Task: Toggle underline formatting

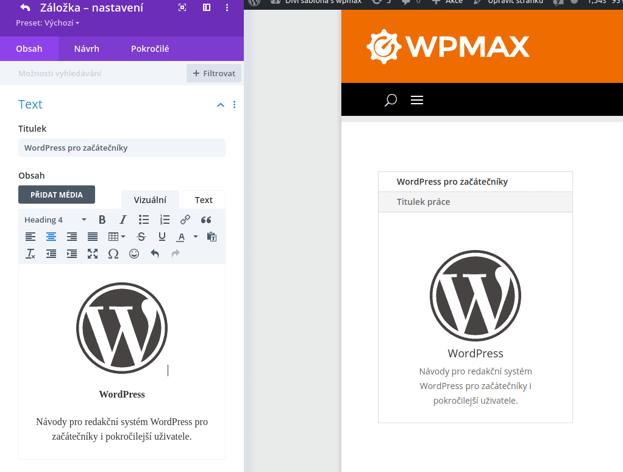Action: tap(162, 237)
